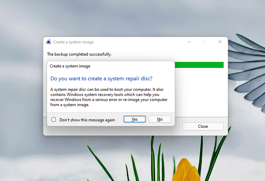Close the Create a system image window
265x181 pixels.
[220, 42]
